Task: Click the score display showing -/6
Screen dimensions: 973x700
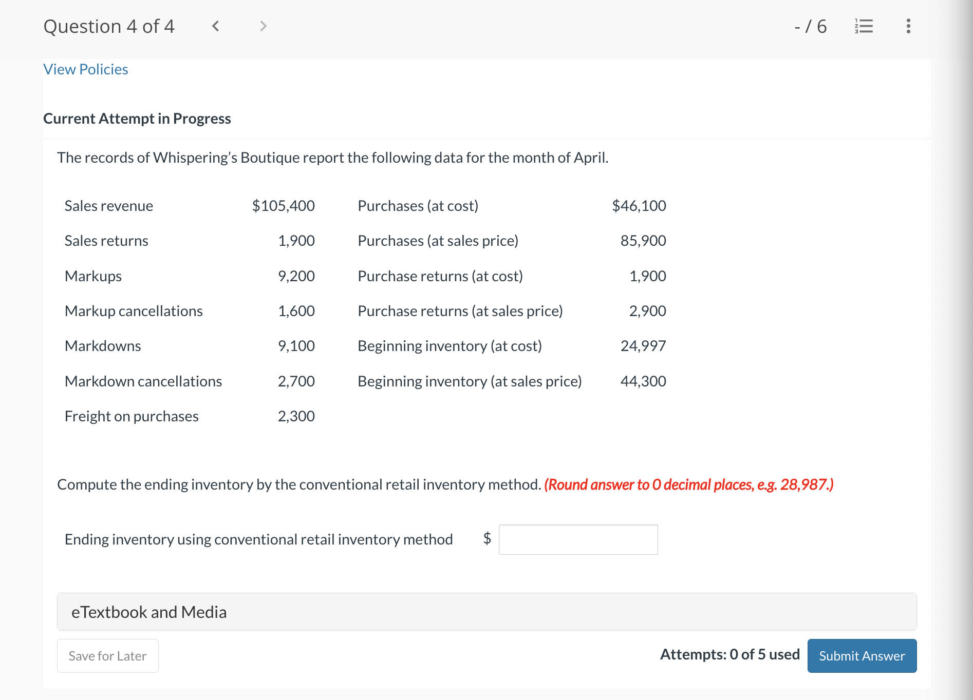Action: tap(810, 26)
